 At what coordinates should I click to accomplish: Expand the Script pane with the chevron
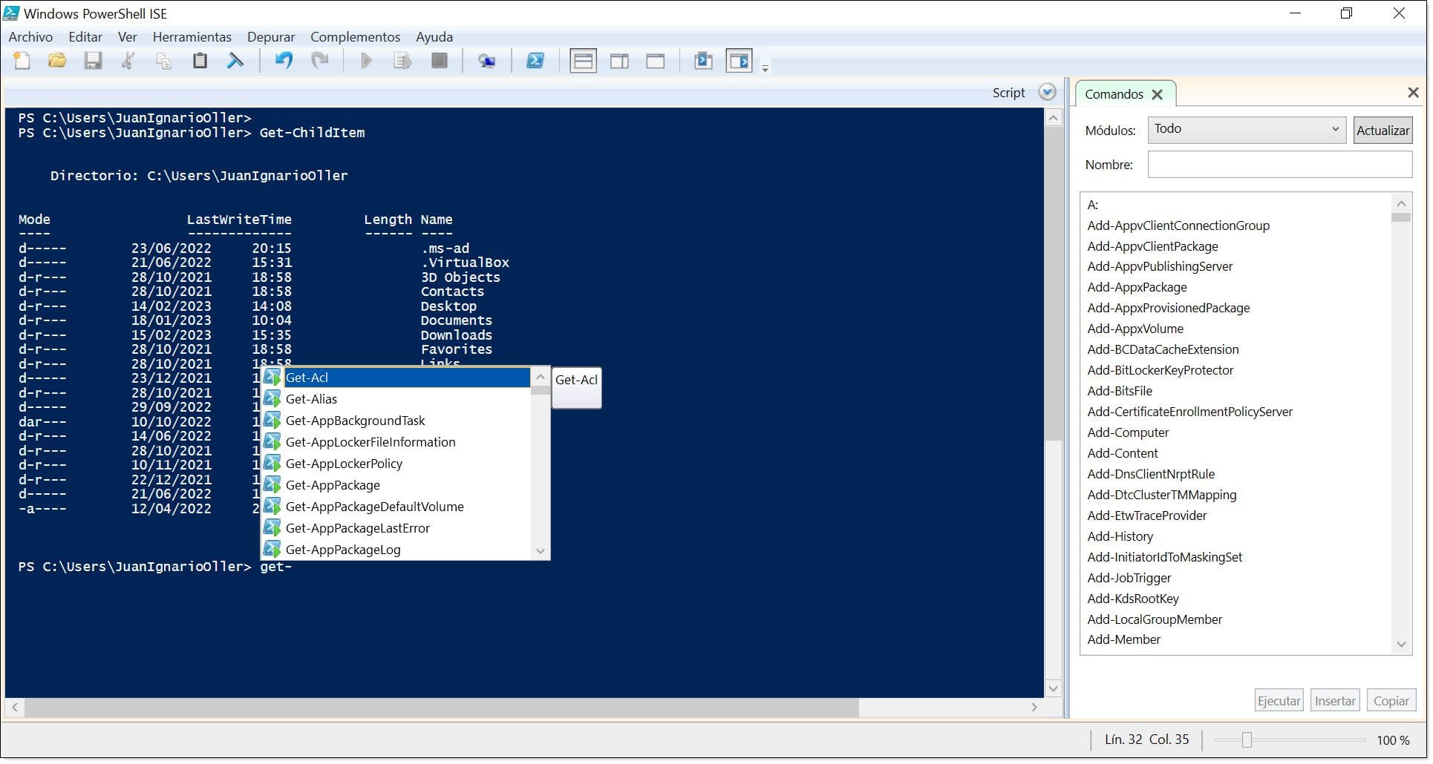point(1048,92)
